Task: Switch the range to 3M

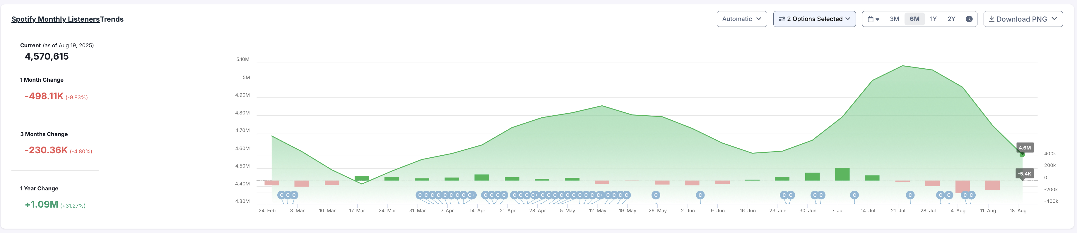Action: click(894, 19)
